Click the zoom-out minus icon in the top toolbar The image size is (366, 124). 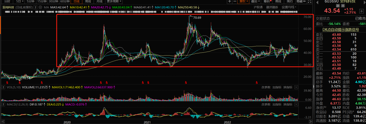pyautogui.click(x=235, y=1)
